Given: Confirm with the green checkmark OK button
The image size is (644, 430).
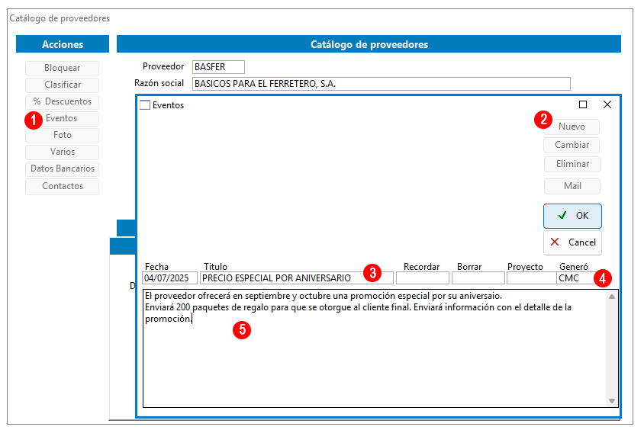Looking at the screenshot, I should pyautogui.click(x=572, y=216).
